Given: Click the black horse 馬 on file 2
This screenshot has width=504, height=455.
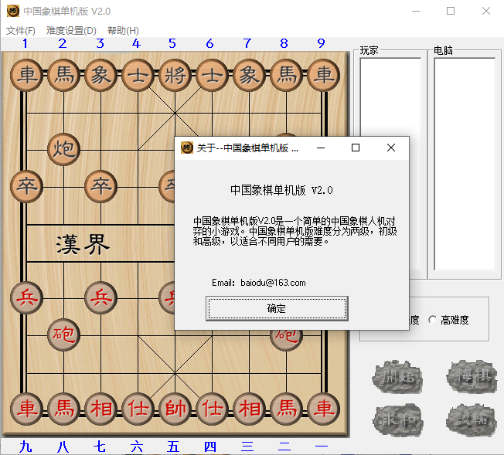Looking at the screenshot, I should tap(63, 75).
